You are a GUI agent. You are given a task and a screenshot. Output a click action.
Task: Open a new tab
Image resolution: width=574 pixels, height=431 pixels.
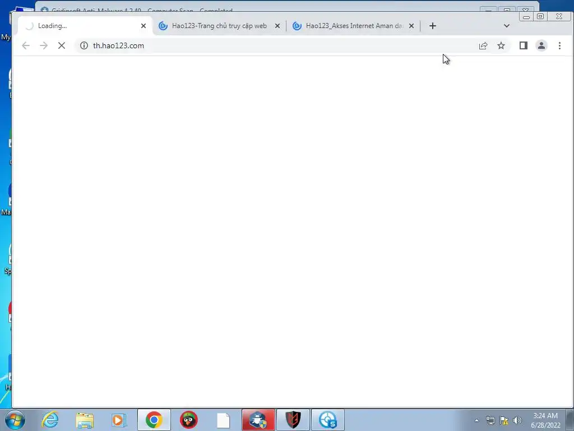433,26
